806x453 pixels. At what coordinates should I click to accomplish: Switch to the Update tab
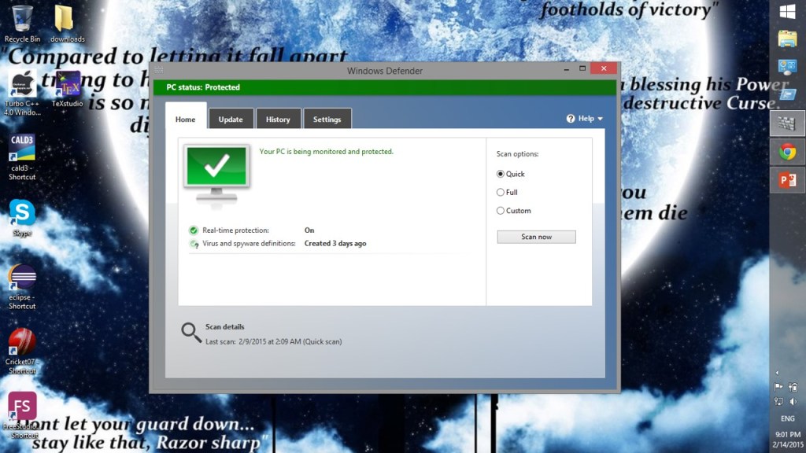click(231, 120)
